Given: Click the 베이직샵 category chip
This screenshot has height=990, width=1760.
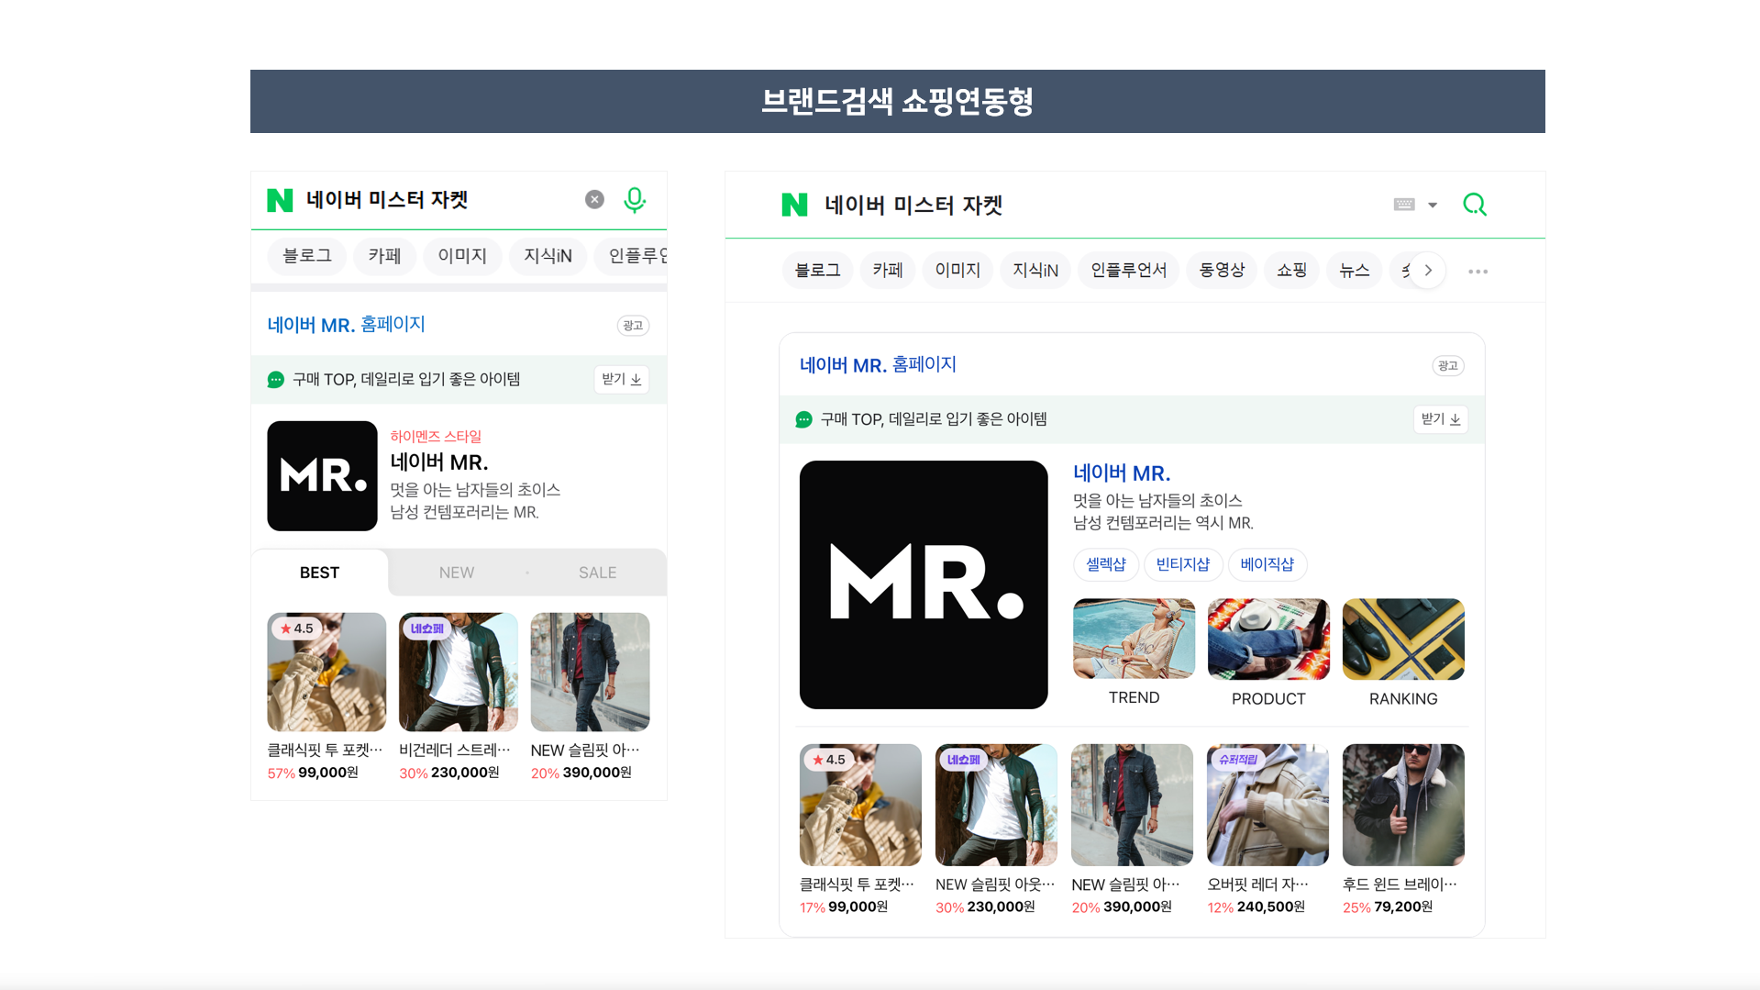Looking at the screenshot, I should (1267, 564).
